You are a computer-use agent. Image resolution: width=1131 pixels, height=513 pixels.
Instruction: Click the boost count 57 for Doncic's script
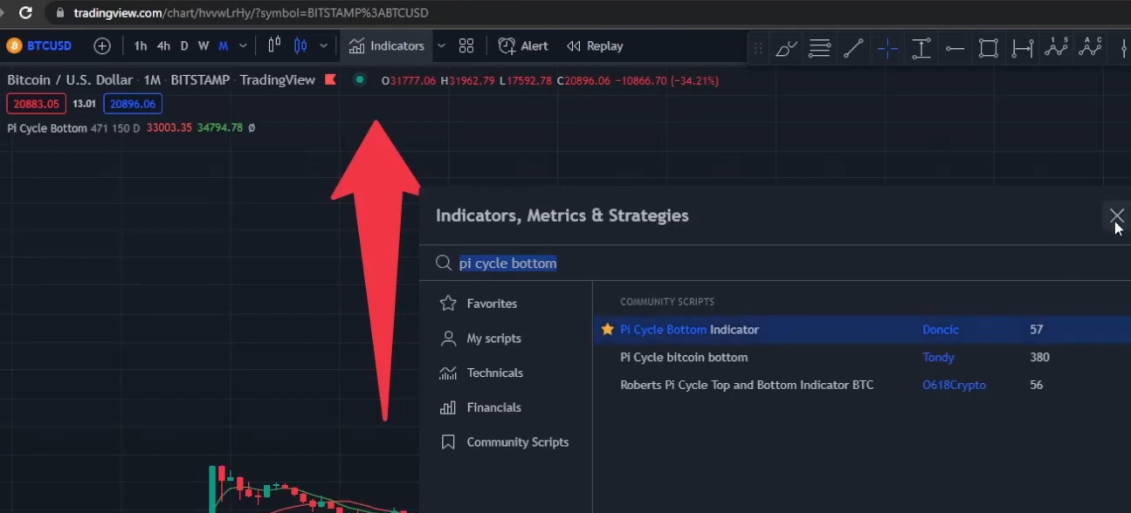coord(1037,330)
